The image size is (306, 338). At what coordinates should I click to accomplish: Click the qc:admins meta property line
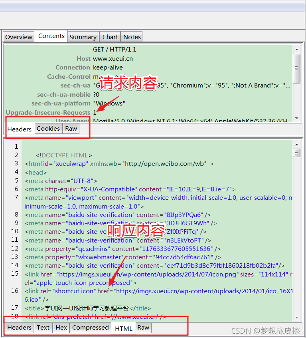point(122,249)
